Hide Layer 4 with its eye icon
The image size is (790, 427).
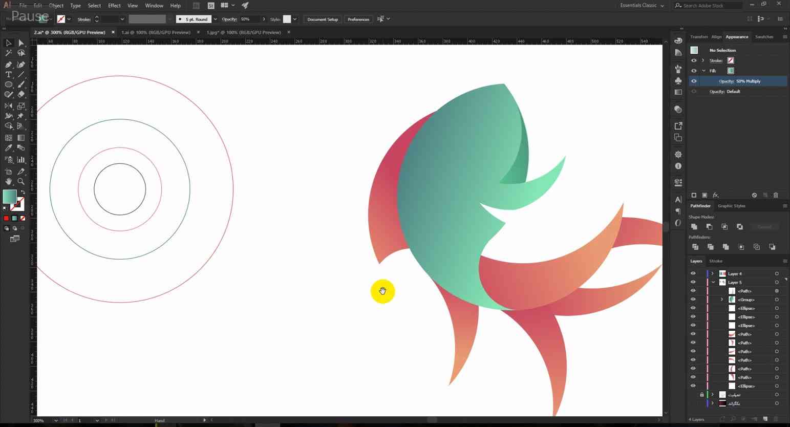click(x=693, y=273)
